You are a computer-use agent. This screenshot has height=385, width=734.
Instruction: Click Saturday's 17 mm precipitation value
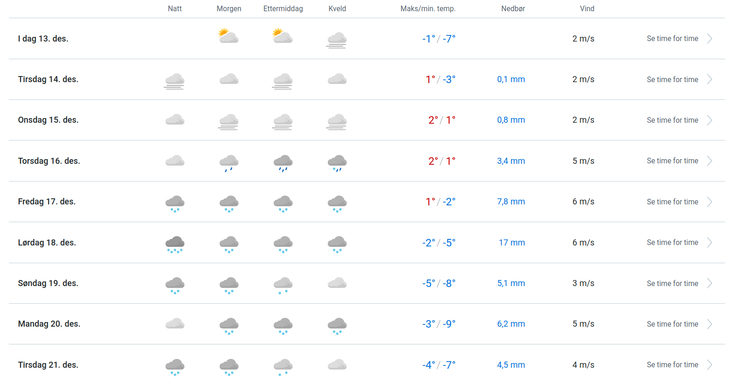pyautogui.click(x=512, y=243)
